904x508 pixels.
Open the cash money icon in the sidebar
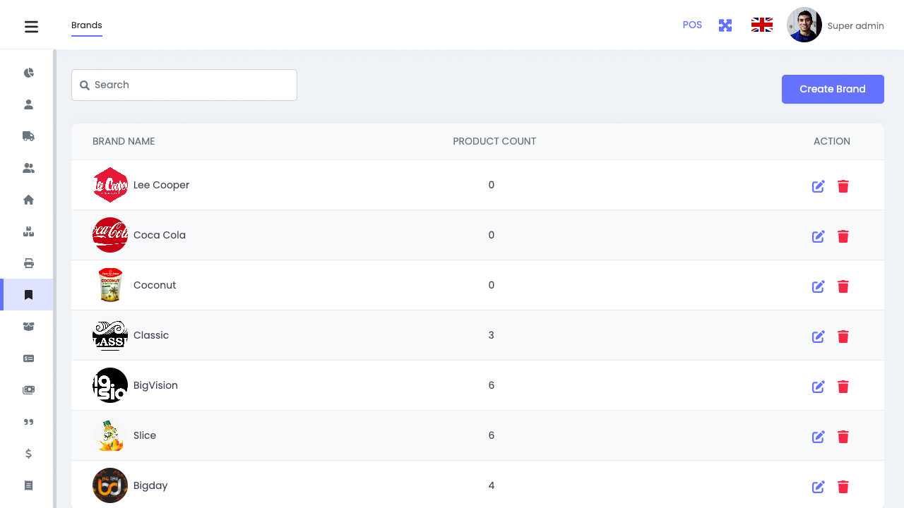click(x=28, y=389)
